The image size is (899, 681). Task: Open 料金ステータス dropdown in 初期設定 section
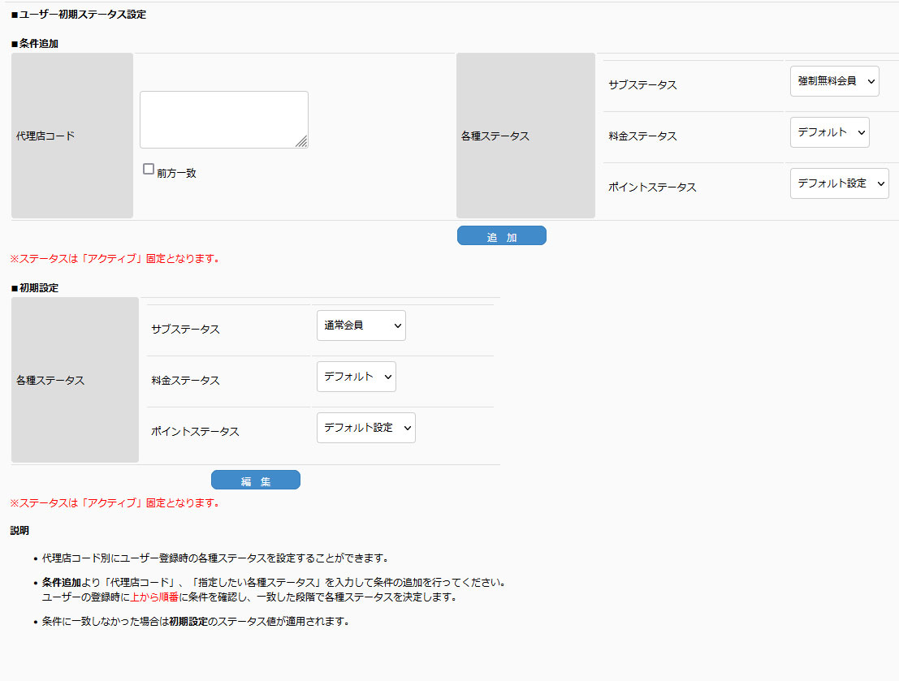coord(356,377)
